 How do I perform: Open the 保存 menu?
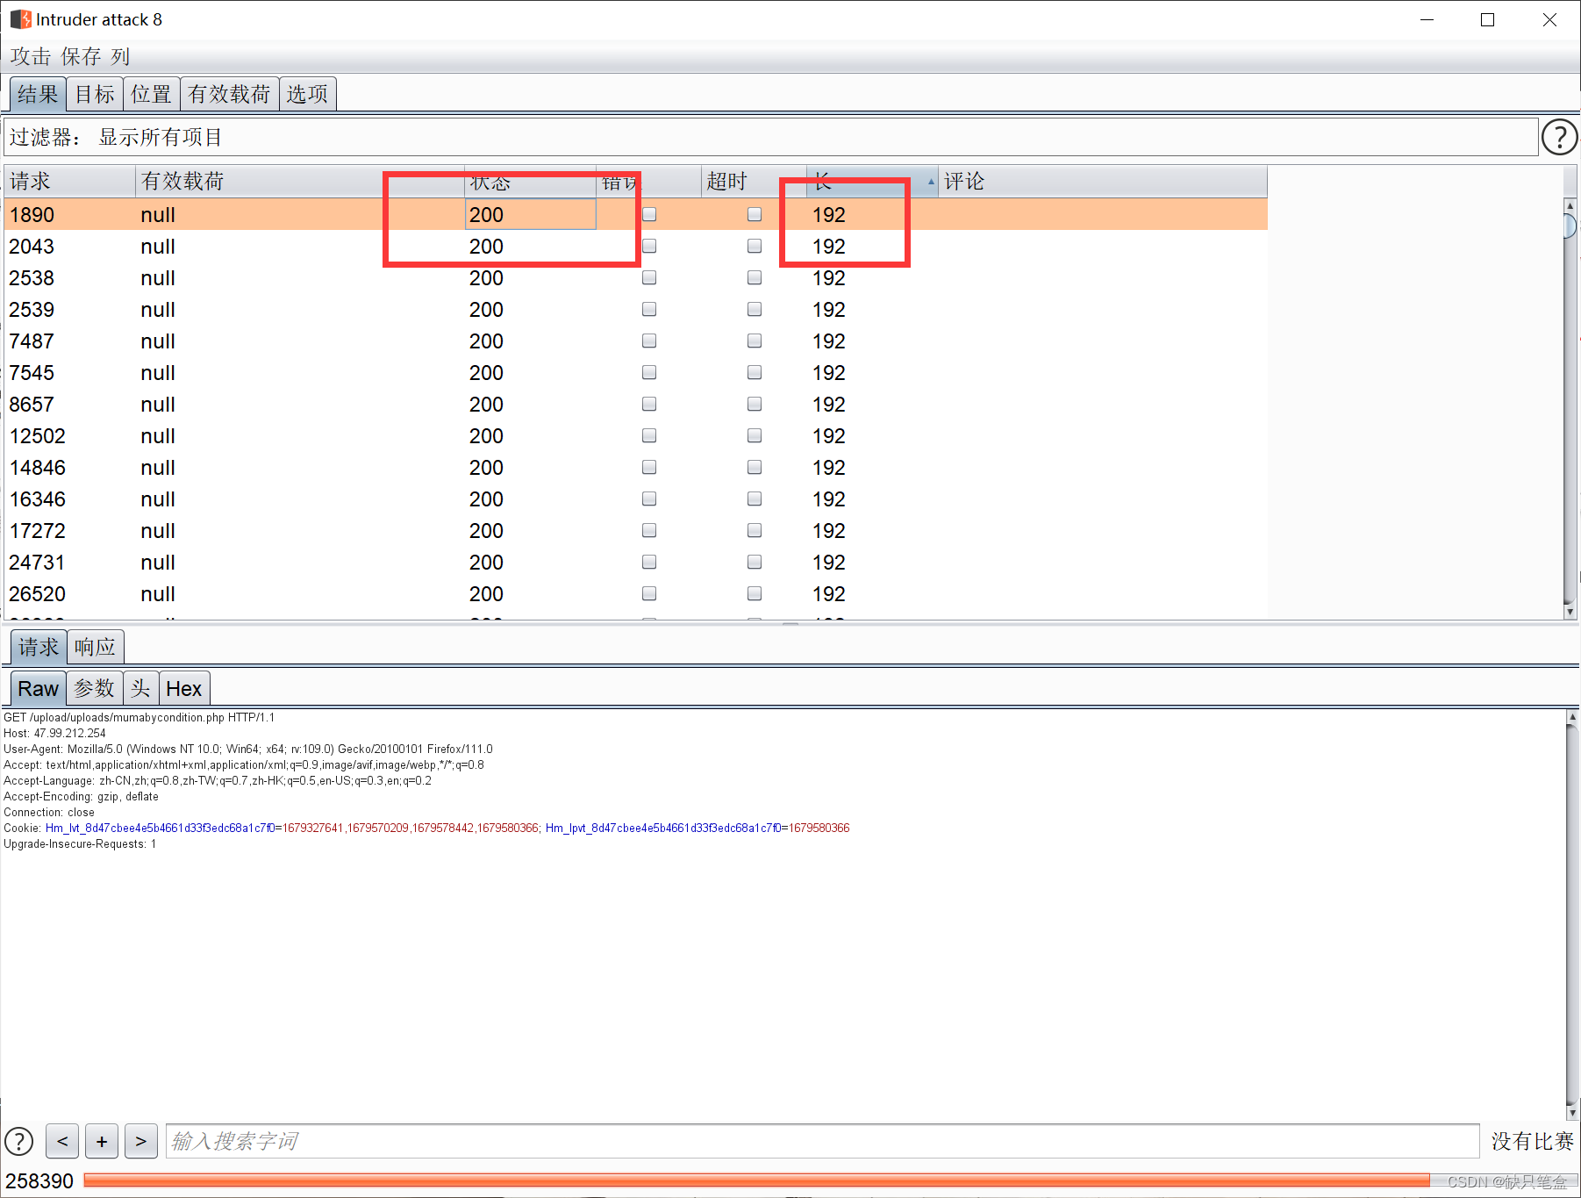point(81,57)
